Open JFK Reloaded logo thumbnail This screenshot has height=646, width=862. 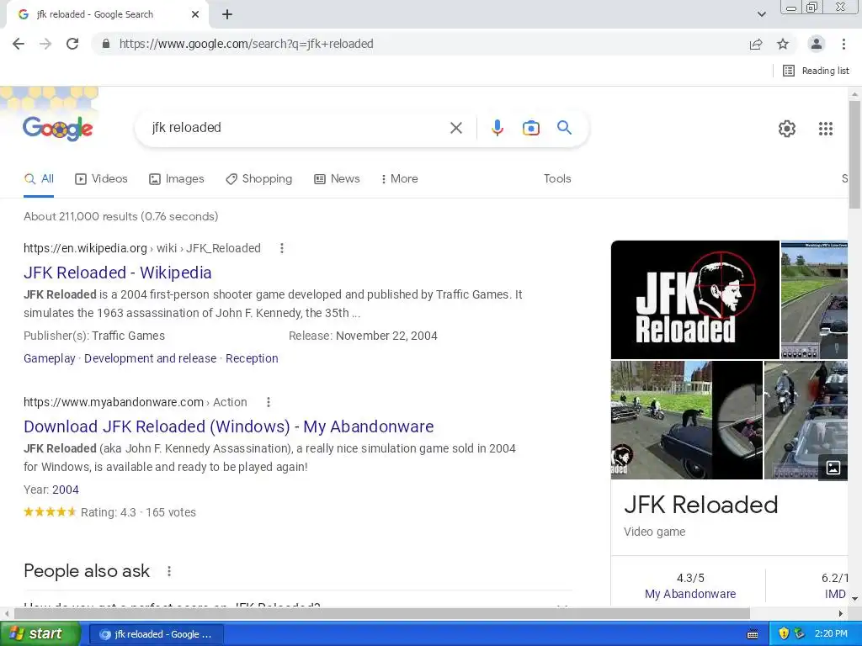click(694, 299)
